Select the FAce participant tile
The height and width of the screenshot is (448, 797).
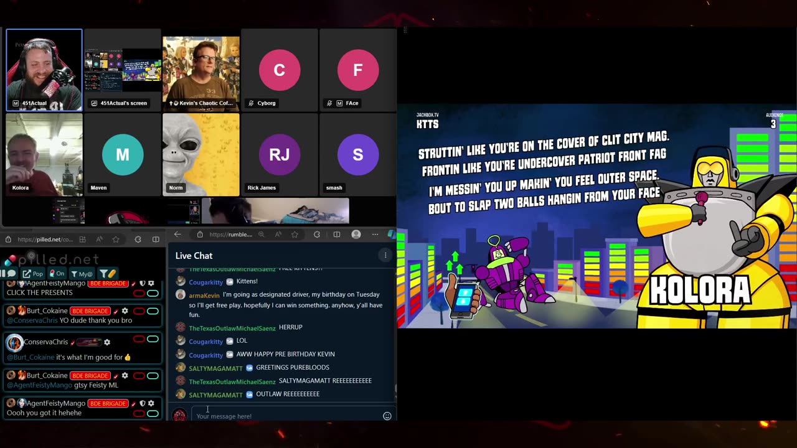(358, 70)
